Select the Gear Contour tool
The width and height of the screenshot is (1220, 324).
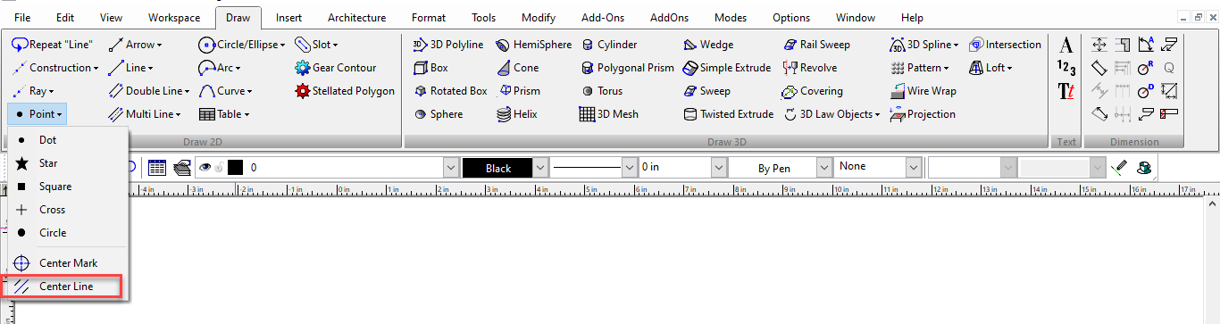(x=336, y=68)
